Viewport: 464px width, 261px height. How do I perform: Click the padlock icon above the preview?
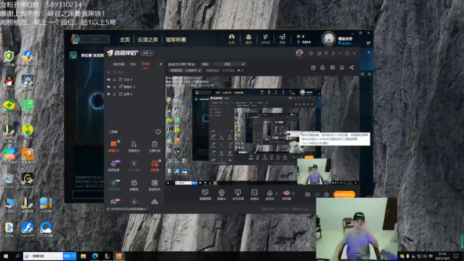coord(322,67)
